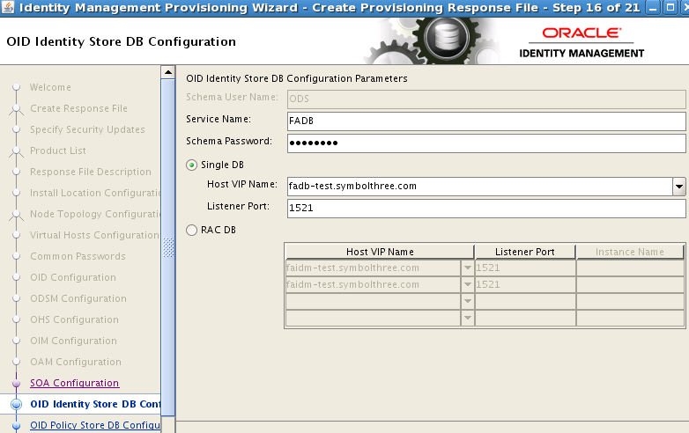The height and width of the screenshot is (433, 689).
Task: Click the Host VIP Name column header
Action: pyautogui.click(x=380, y=252)
